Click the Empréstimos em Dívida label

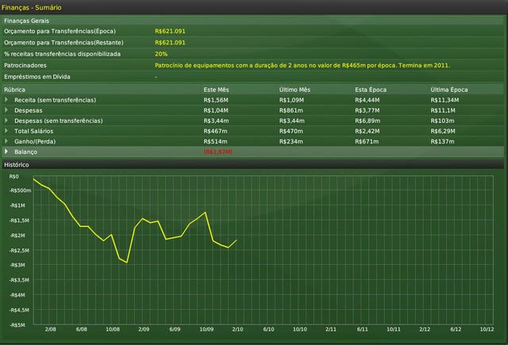coord(37,77)
